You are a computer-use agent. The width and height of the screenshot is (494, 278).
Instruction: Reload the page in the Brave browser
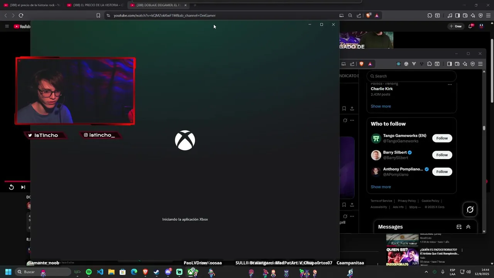pyautogui.click(x=21, y=15)
